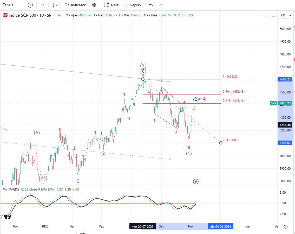Open indicator templates four-squares icon
The image size is (295, 234).
[94, 5]
